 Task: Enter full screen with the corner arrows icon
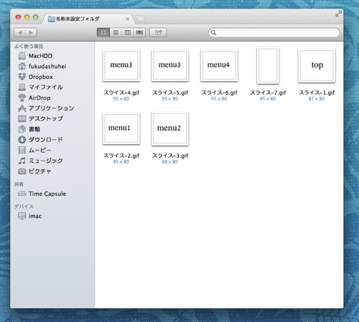tap(338, 14)
